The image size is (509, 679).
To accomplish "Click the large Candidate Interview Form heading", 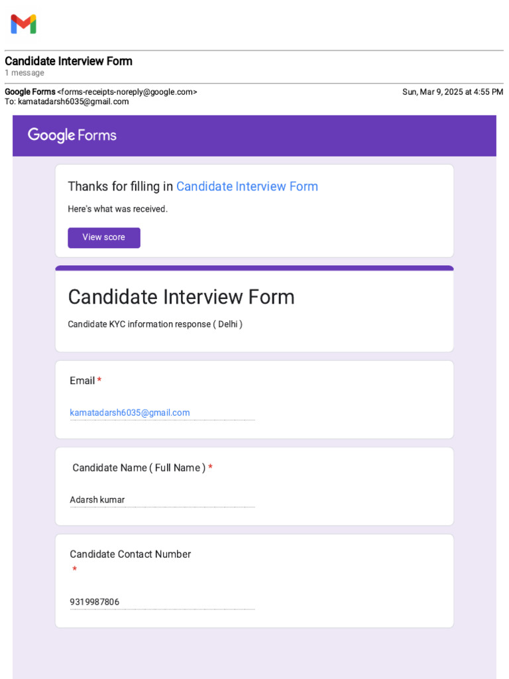I will (181, 296).
